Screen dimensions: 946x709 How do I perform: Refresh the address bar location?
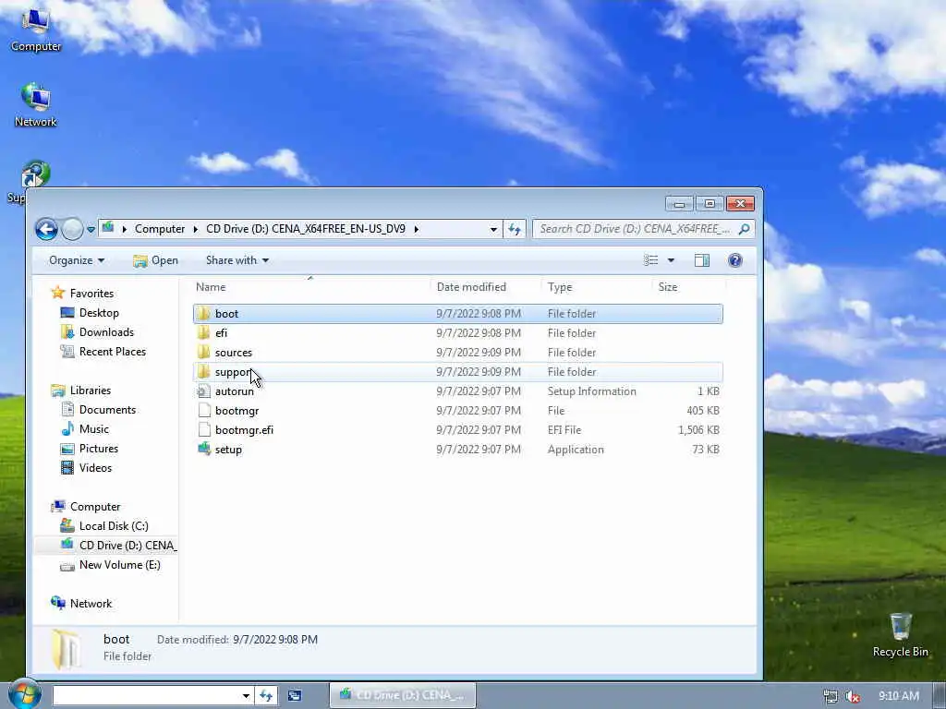(x=514, y=229)
